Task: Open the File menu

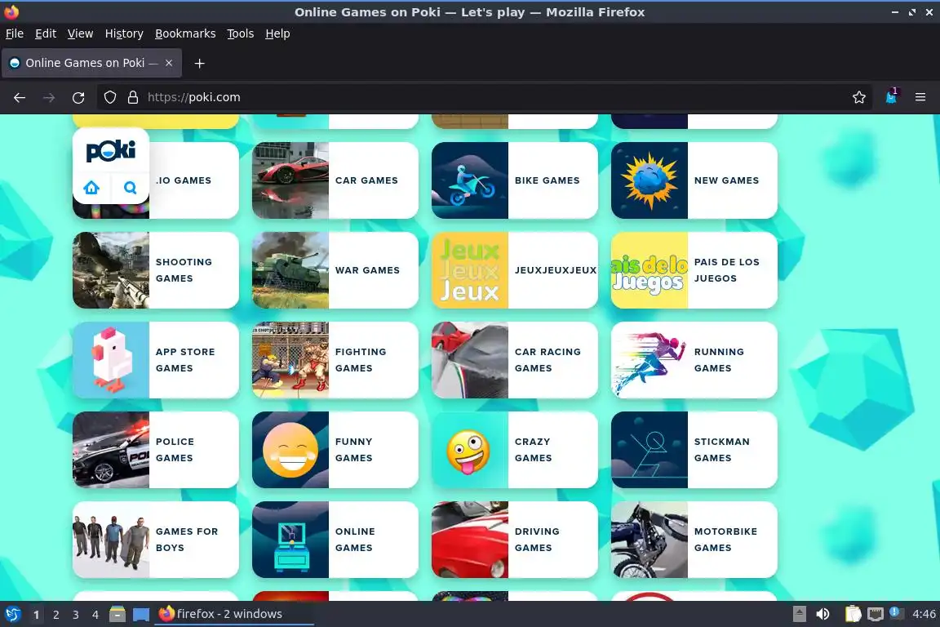Action: point(15,33)
